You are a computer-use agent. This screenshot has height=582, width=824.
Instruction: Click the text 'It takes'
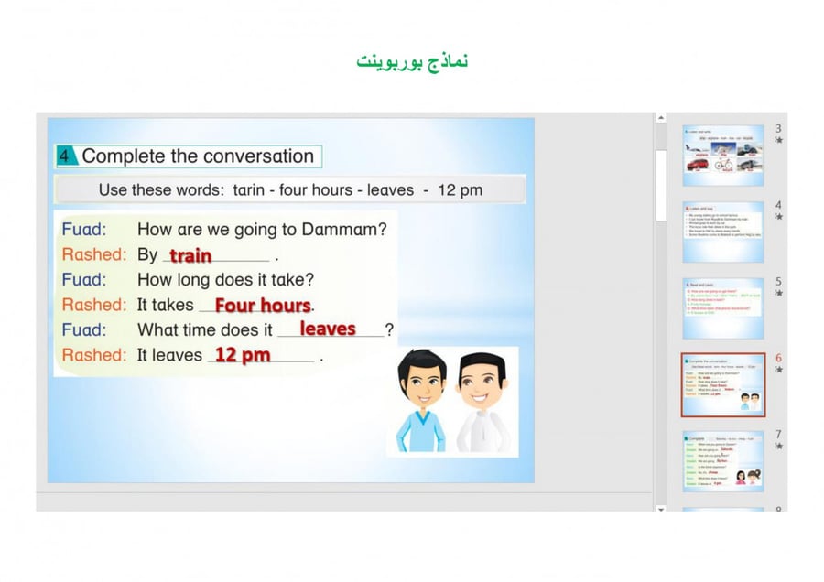166,305
